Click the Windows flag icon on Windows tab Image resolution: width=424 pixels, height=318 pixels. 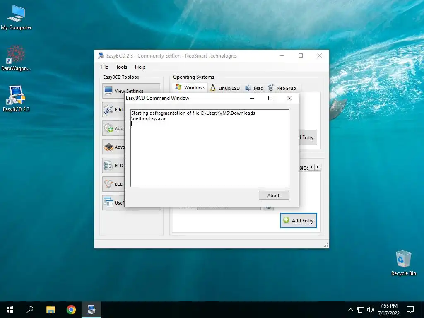178,87
